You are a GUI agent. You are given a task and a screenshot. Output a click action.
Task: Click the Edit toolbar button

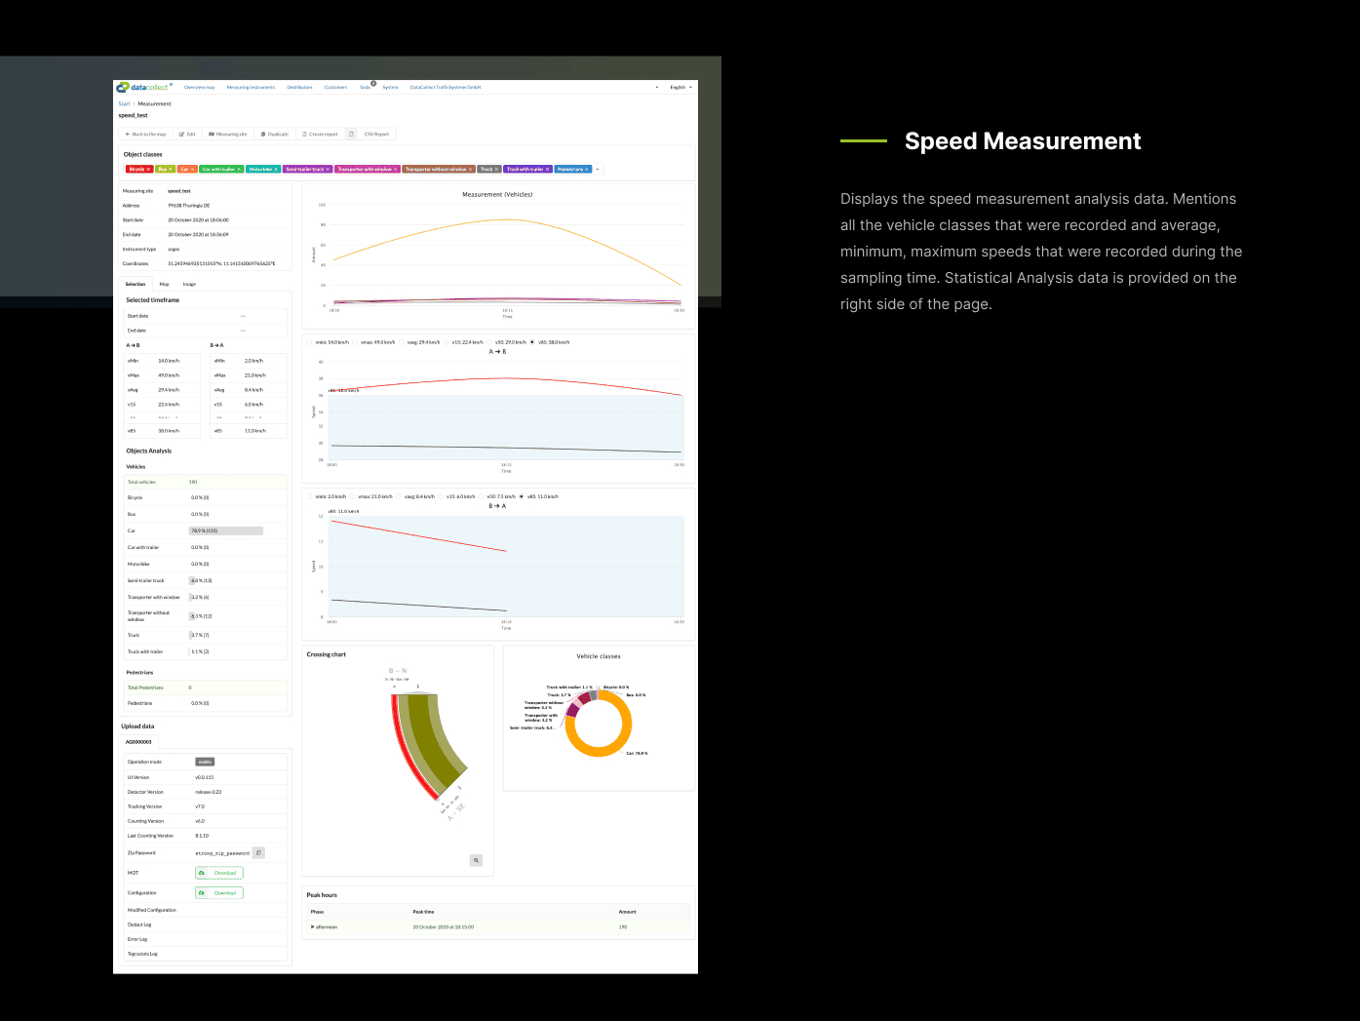187,135
